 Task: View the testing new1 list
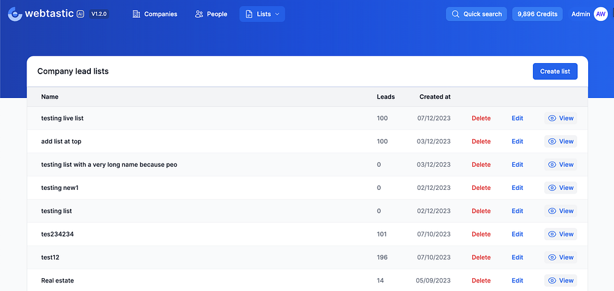point(561,188)
